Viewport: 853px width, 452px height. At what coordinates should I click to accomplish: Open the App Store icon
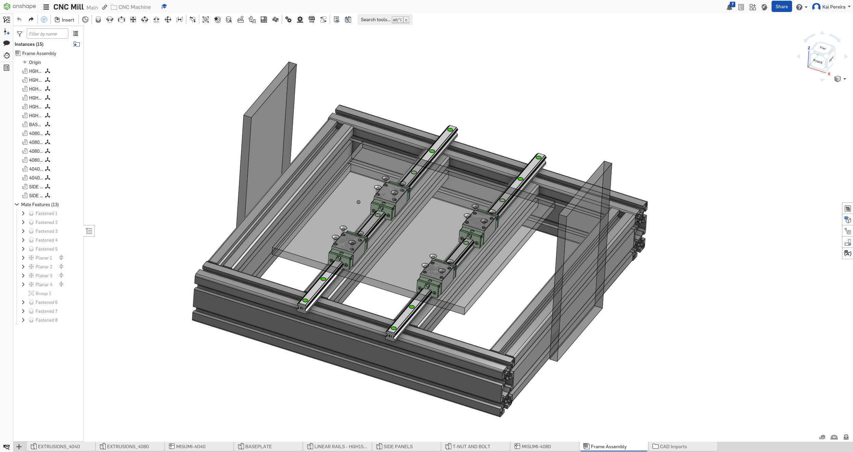pyautogui.click(x=753, y=7)
